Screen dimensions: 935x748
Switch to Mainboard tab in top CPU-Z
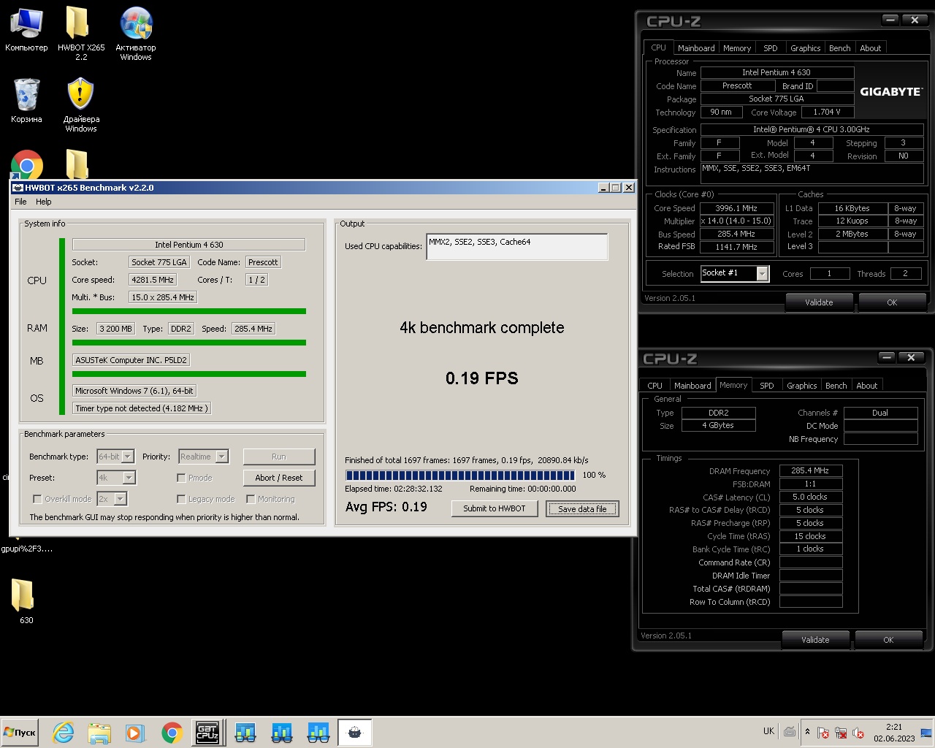click(x=696, y=48)
